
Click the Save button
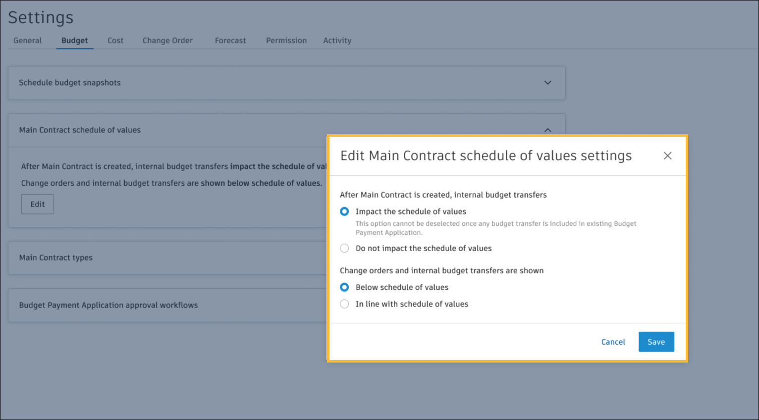tap(656, 342)
